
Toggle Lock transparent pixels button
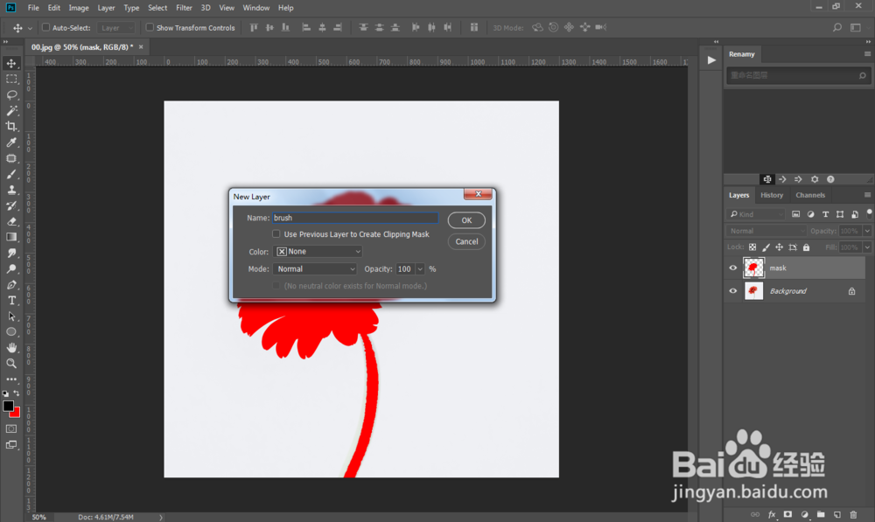[x=752, y=247]
